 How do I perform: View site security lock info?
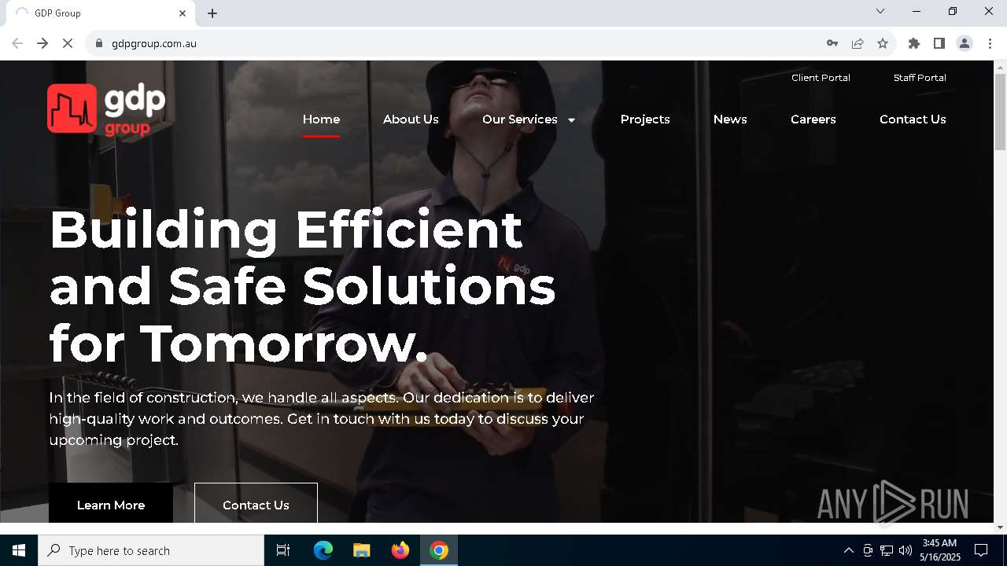point(99,43)
